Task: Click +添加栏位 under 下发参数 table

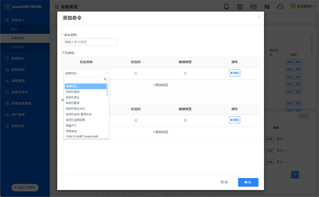Action: click(x=160, y=85)
